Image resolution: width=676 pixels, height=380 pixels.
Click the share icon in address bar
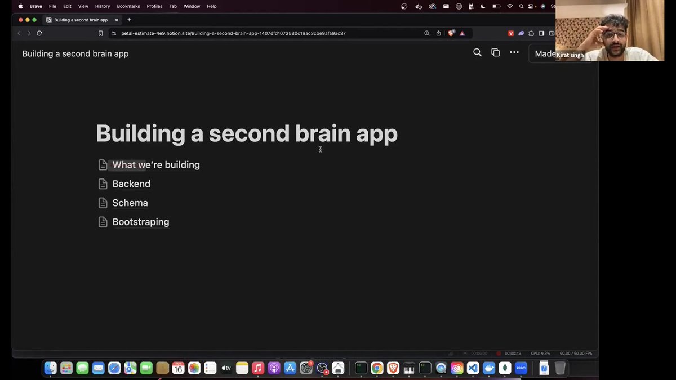coord(438,33)
